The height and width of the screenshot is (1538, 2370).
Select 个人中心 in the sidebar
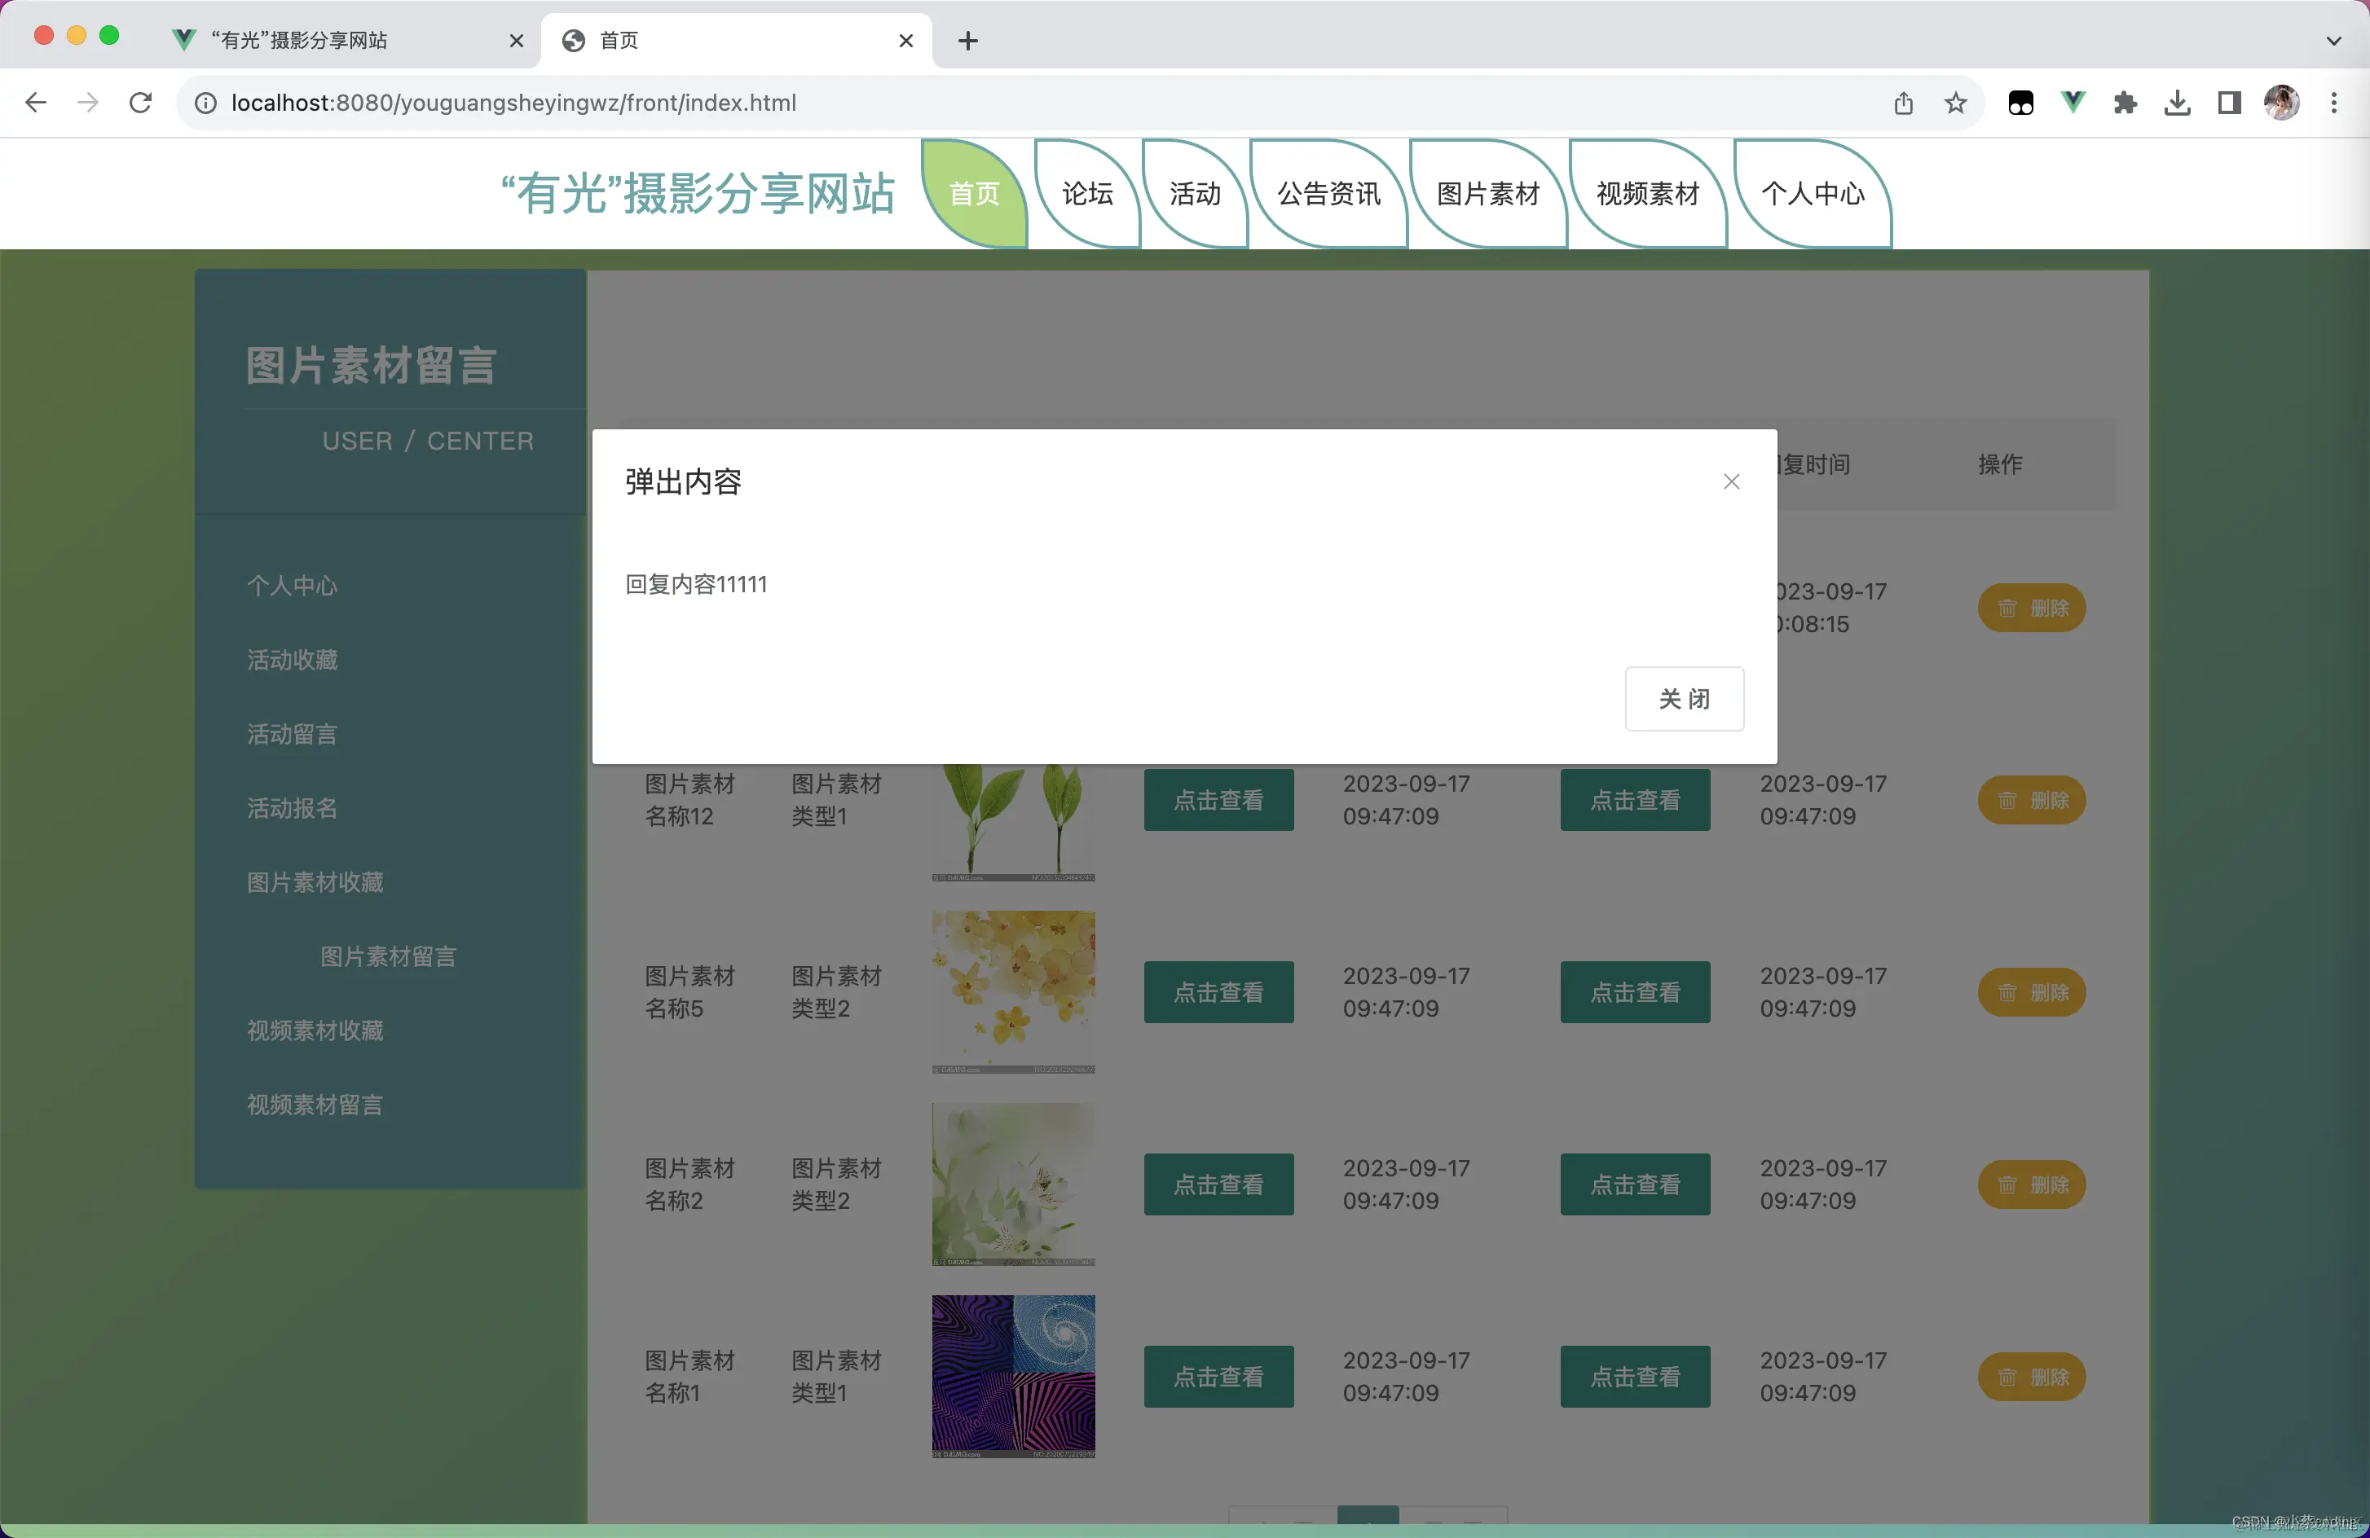point(291,587)
